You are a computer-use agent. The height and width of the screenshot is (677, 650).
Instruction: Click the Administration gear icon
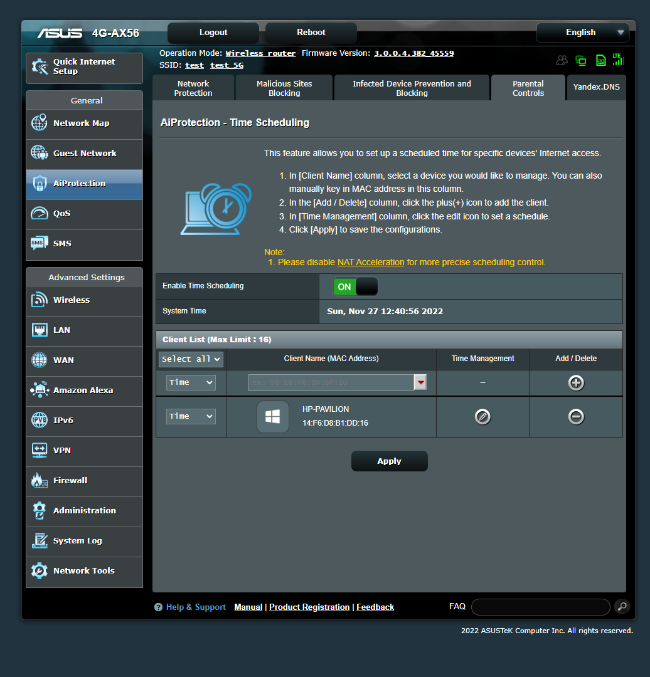coord(40,510)
